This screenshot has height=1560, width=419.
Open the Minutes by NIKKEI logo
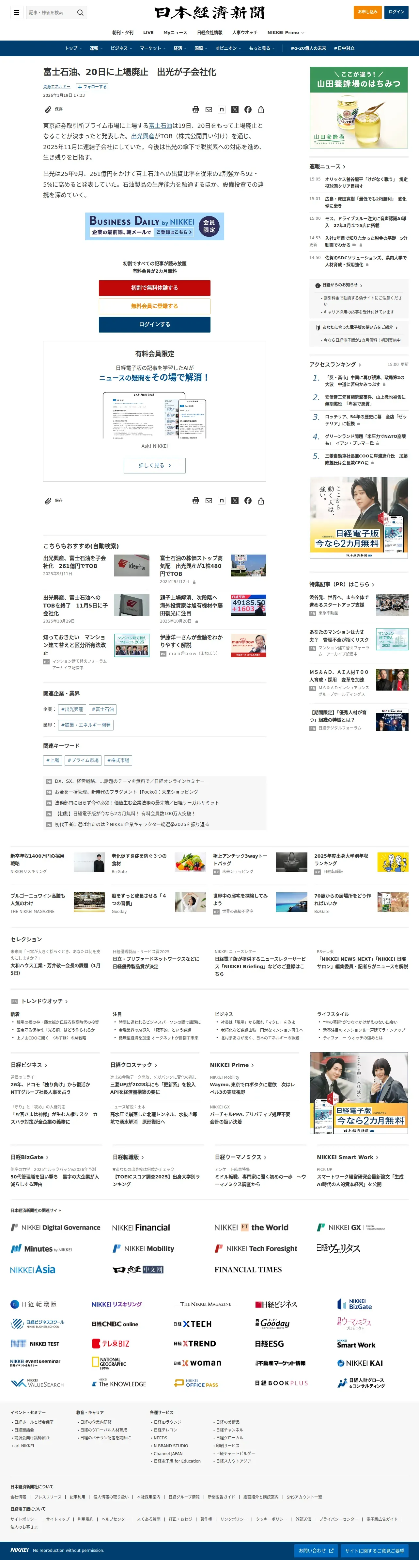click(x=41, y=1249)
